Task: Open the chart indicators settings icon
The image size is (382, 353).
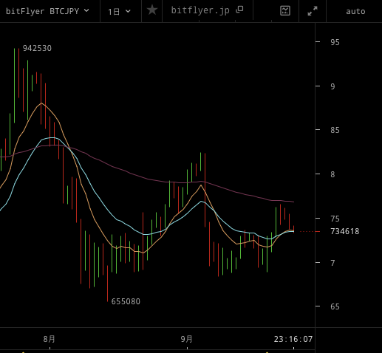Action: click(x=285, y=11)
